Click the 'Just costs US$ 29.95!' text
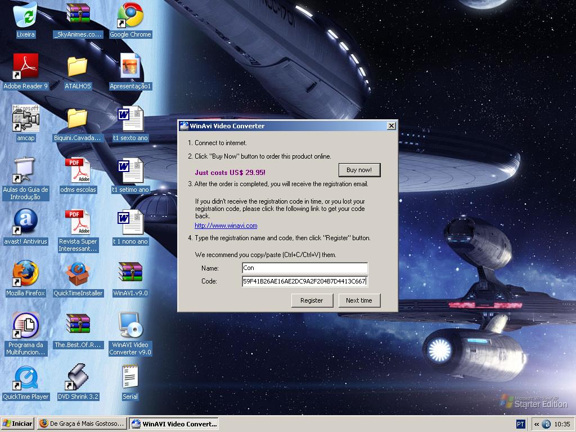The width and height of the screenshot is (576, 432). (230, 172)
